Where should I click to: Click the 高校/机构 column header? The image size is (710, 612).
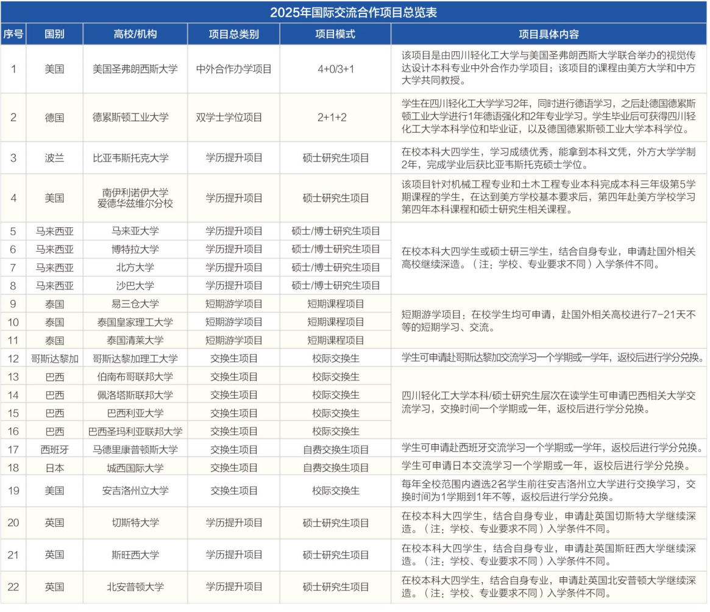click(x=135, y=34)
